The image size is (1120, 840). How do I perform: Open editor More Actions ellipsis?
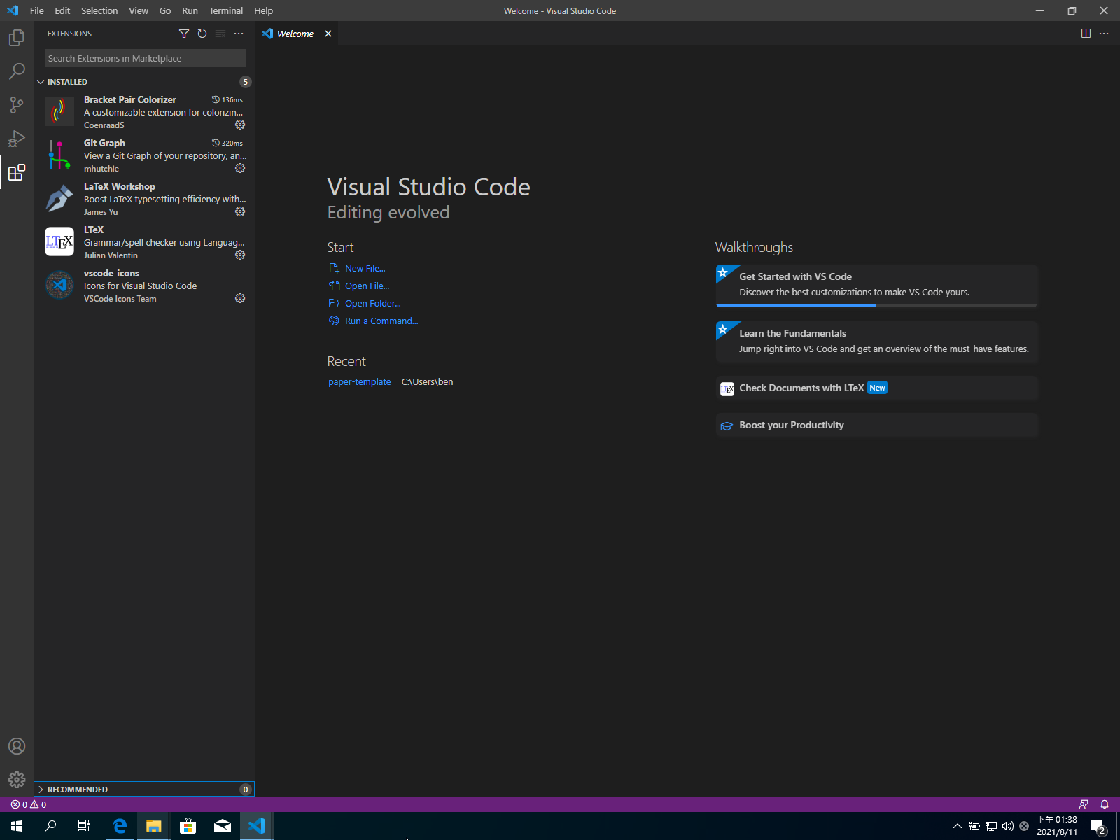click(x=1104, y=34)
